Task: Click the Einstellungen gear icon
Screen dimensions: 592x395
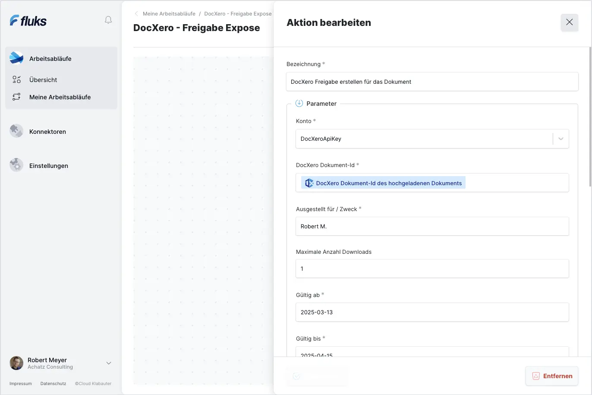Action: [x=16, y=165]
